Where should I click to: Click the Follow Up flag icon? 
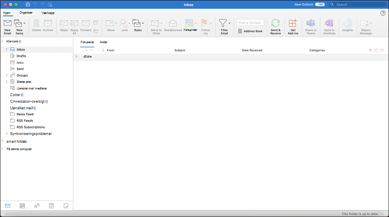(x=204, y=23)
